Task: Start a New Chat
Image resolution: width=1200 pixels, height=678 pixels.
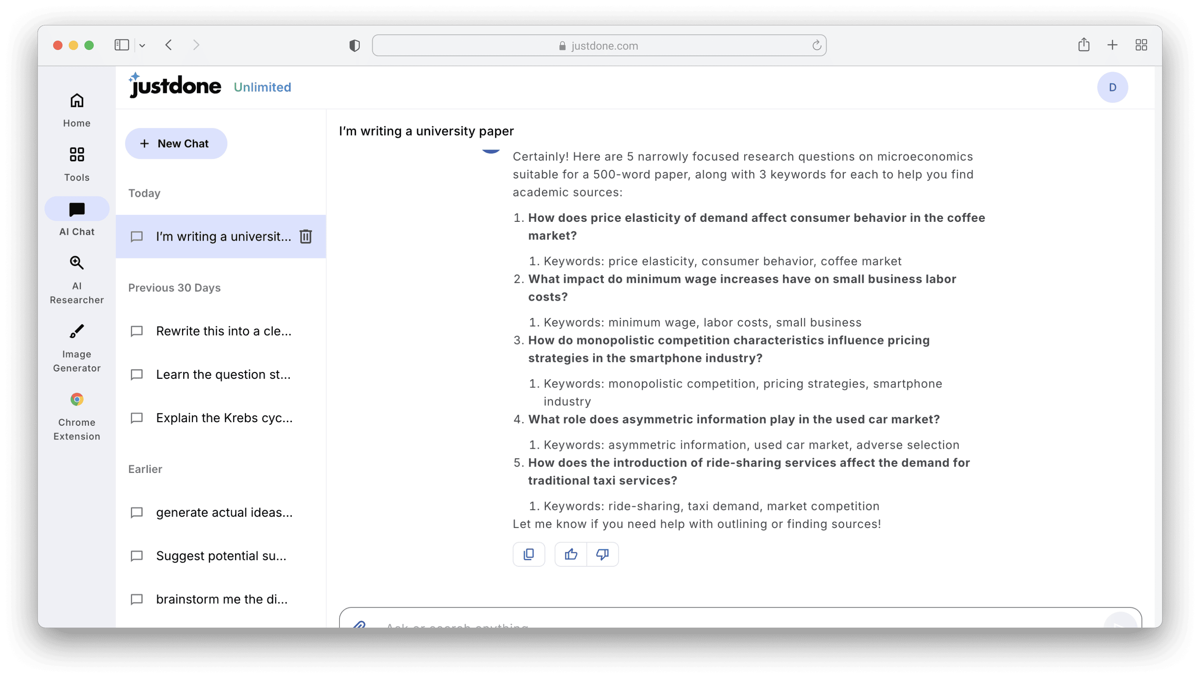Action: [x=176, y=143]
